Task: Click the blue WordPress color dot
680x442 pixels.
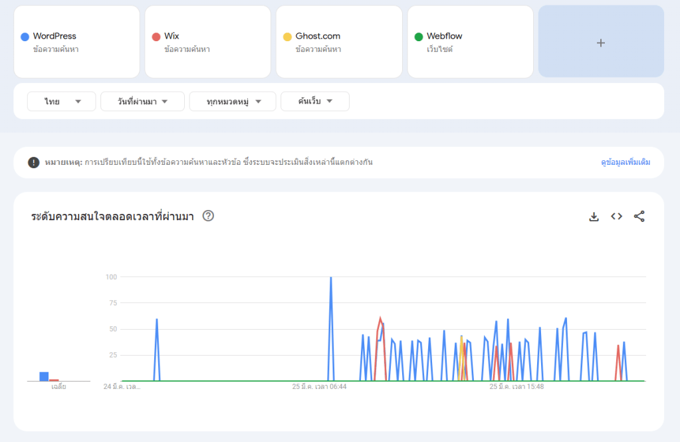Action: [x=25, y=37]
